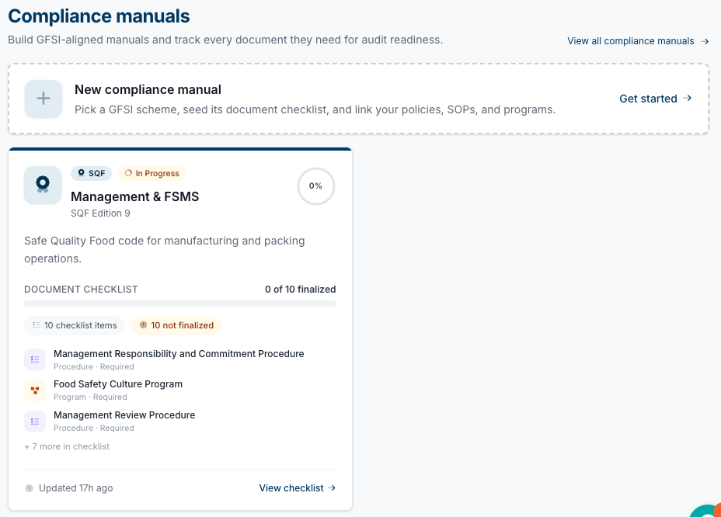Click the clock icon beside Updated 17h ago
Screen dimensions: 721x517
[x=29, y=488]
